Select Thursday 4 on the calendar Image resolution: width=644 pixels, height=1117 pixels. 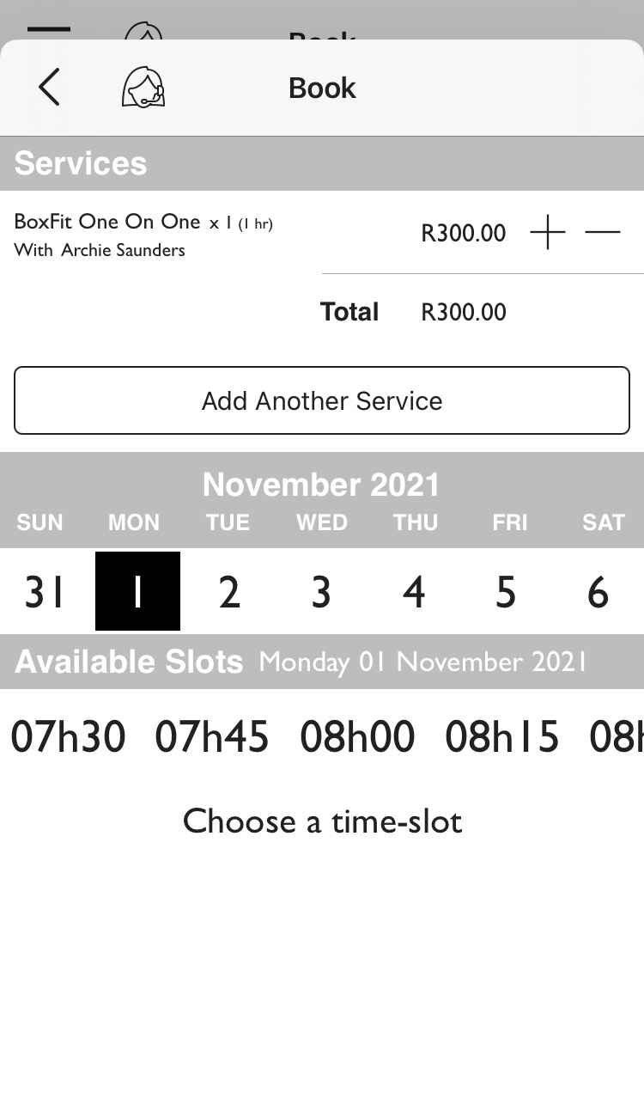click(x=414, y=592)
